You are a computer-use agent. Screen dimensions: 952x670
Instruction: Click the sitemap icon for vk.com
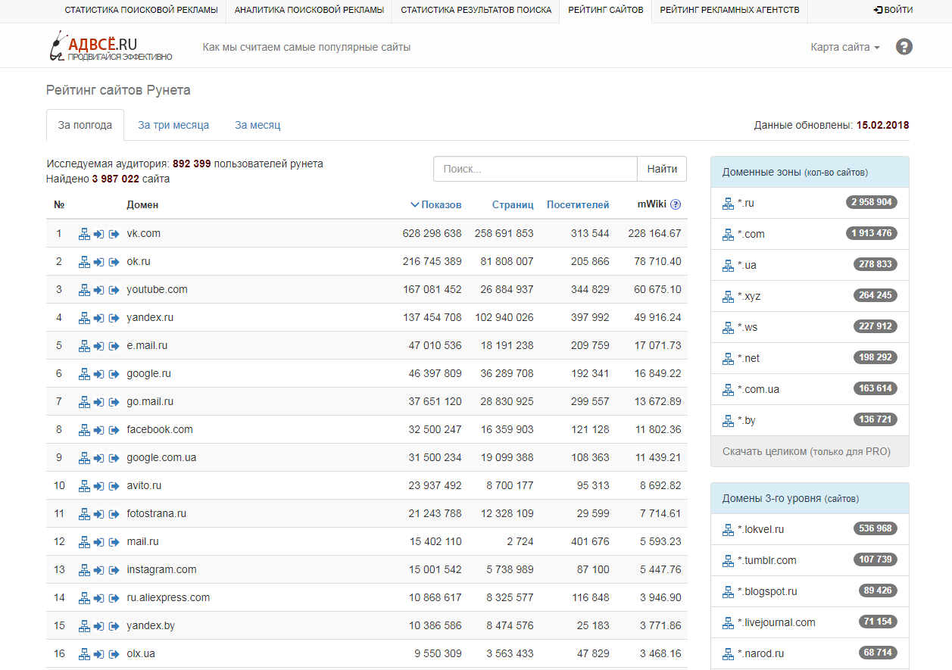point(84,234)
